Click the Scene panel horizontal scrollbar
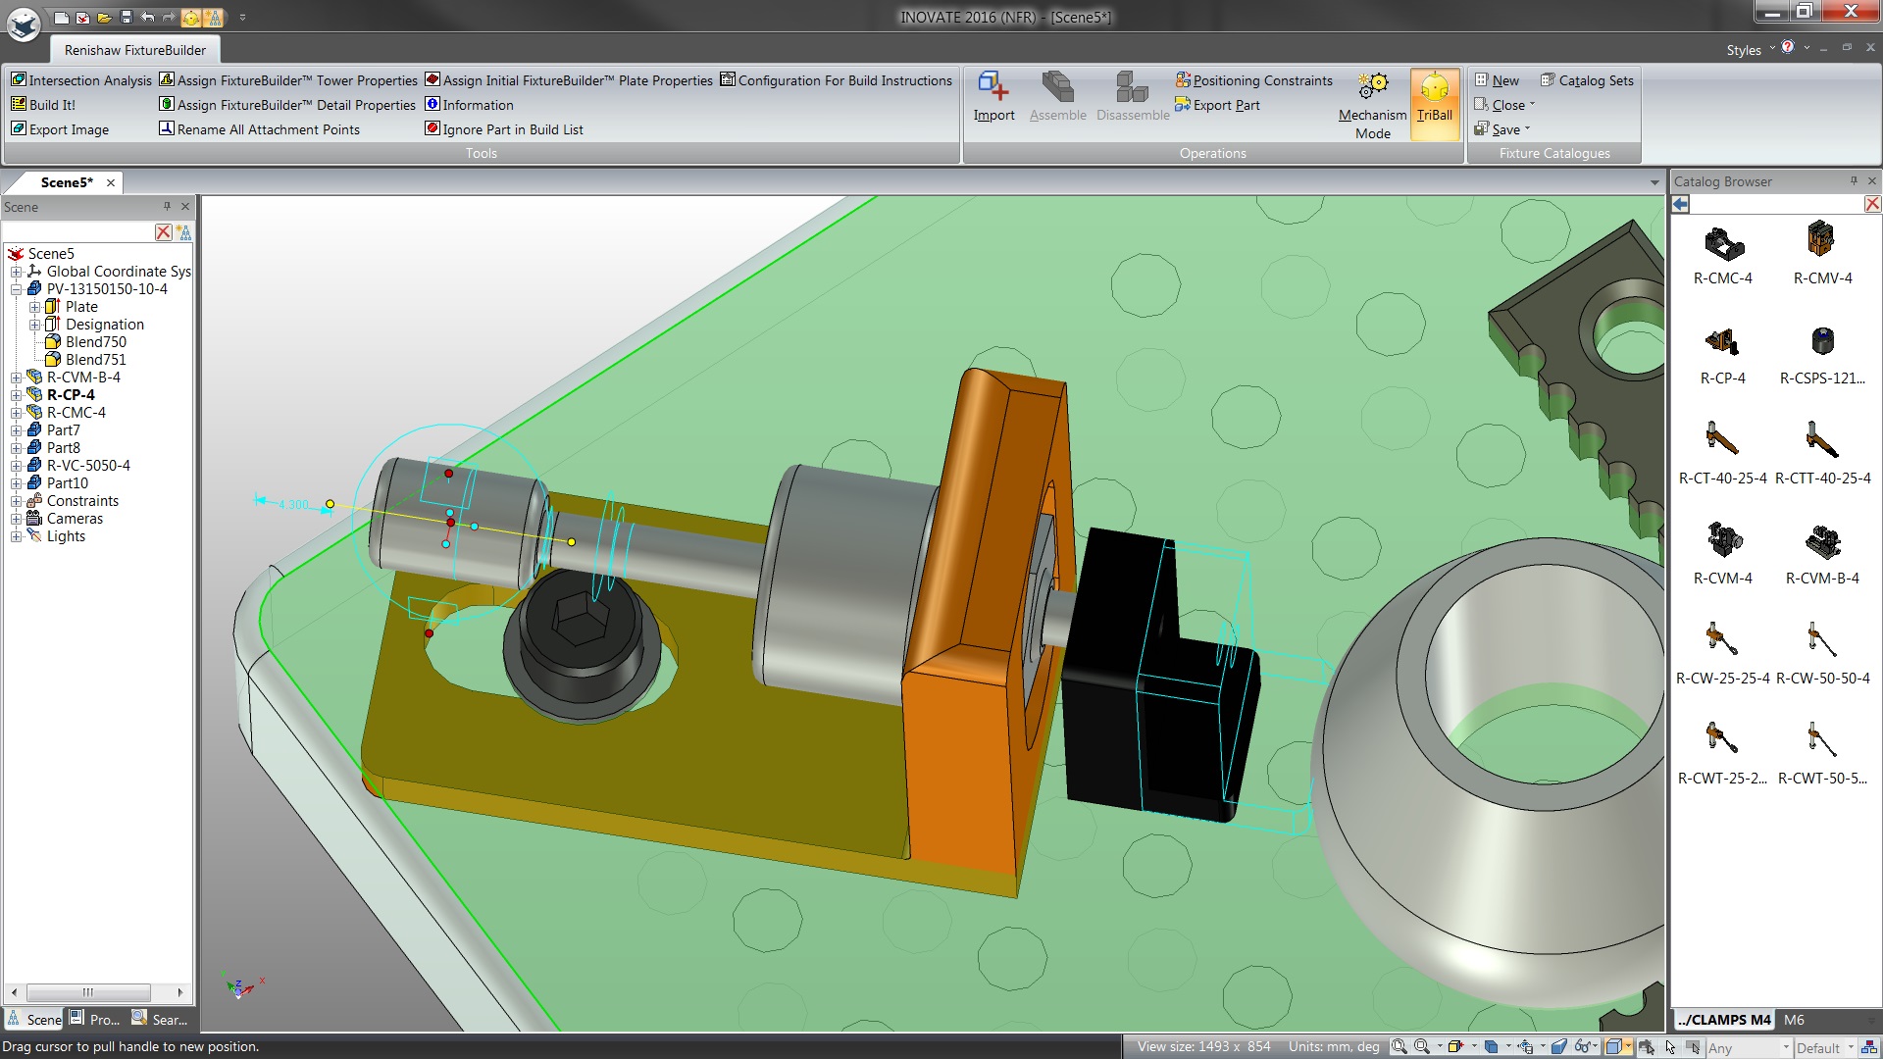The width and height of the screenshot is (1883, 1059). [88, 992]
